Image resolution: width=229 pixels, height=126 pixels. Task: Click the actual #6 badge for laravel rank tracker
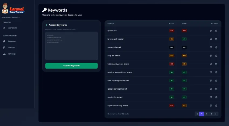coord(172,39)
